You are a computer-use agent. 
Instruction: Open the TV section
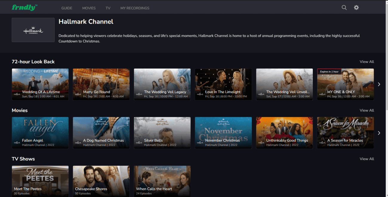pyautogui.click(x=108, y=8)
